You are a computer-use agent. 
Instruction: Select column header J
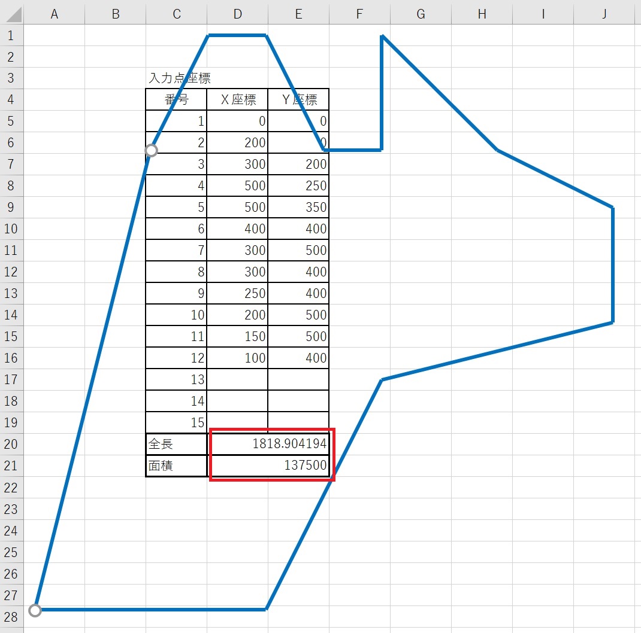[x=604, y=14]
